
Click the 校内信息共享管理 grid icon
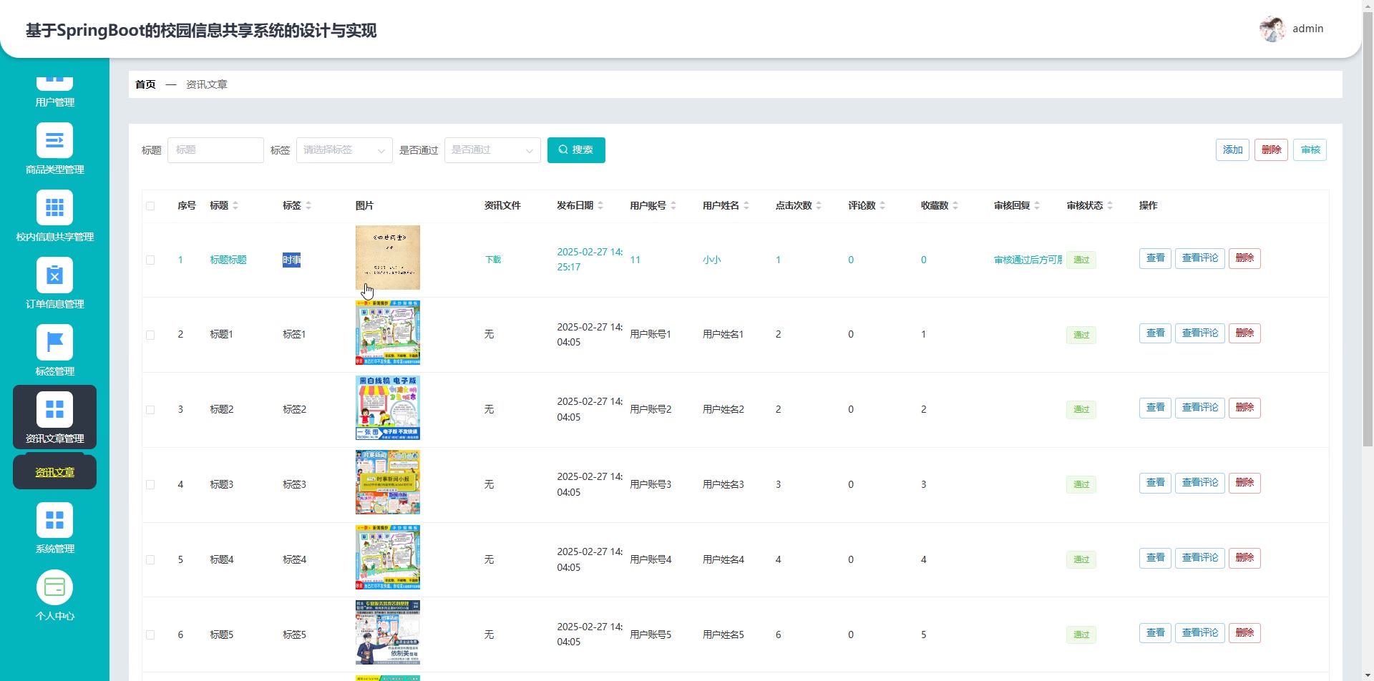54,207
